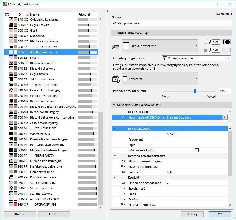Image resolution: width=236 pixels, height=220 pixels.
Task: Click hatch icon of Wiatroizolacja row
Action: pyautogui.click(x=11, y=134)
